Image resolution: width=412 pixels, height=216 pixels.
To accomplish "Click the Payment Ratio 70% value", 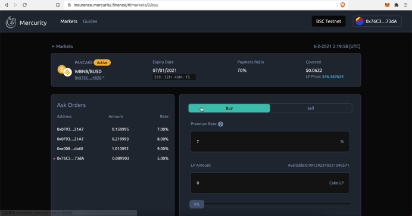I will (242, 71).
